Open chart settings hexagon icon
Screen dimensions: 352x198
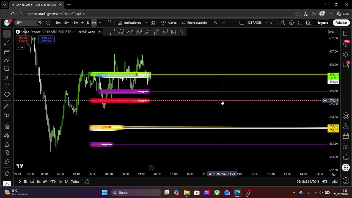pos(291,23)
